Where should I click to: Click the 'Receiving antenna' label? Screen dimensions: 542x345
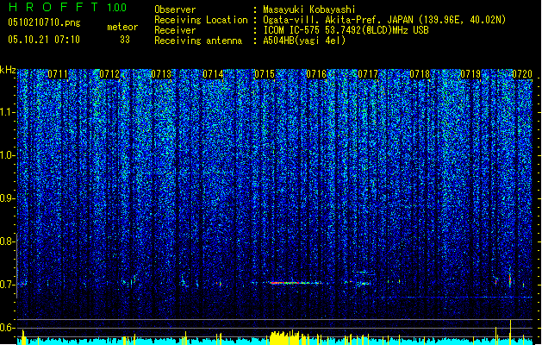click(x=198, y=41)
